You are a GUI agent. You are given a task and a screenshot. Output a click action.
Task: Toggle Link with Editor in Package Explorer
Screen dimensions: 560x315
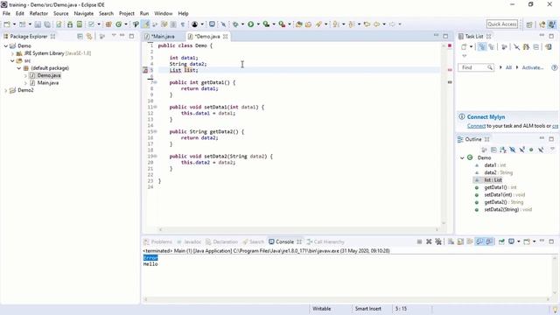click(89, 37)
